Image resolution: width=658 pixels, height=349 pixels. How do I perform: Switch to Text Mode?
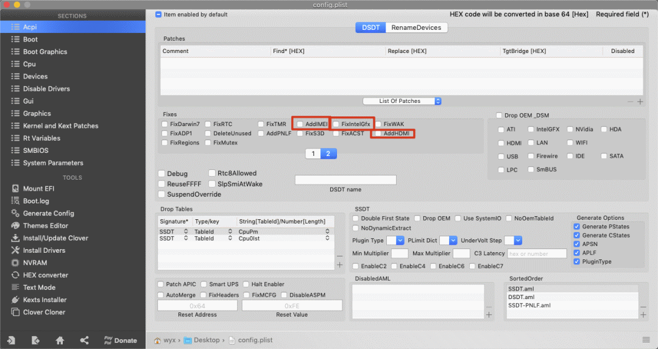coord(39,287)
